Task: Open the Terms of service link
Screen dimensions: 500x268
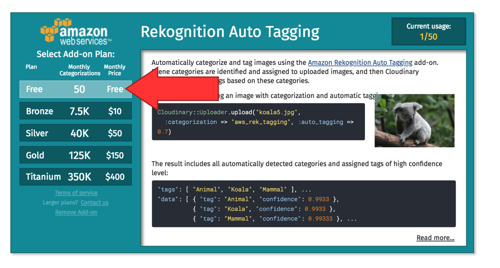Action: click(x=76, y=193)
